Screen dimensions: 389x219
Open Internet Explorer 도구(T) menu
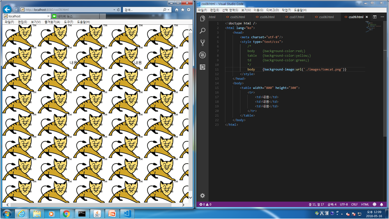tap(68, 22)
